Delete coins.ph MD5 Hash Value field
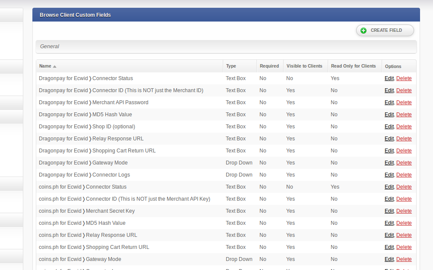Image resolution: width=433 pixels, height=270 pixels. (x=404, y=223)
